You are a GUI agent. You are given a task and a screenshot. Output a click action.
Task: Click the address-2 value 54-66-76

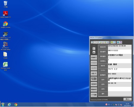[x=112, y=83]
